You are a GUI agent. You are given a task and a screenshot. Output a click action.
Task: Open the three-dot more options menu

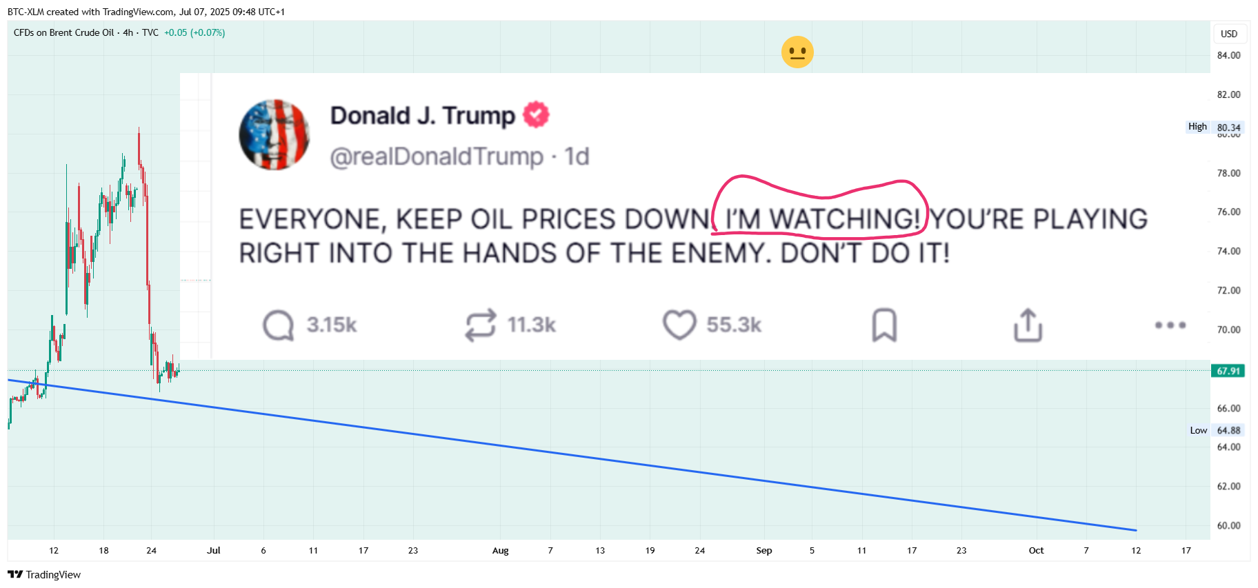pos(1170,325)
